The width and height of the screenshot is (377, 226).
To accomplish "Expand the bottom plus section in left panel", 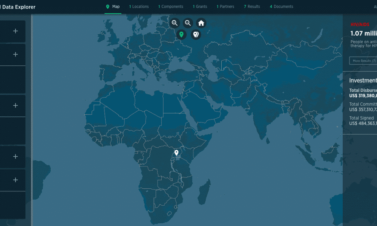I will [x=15, y=180].
